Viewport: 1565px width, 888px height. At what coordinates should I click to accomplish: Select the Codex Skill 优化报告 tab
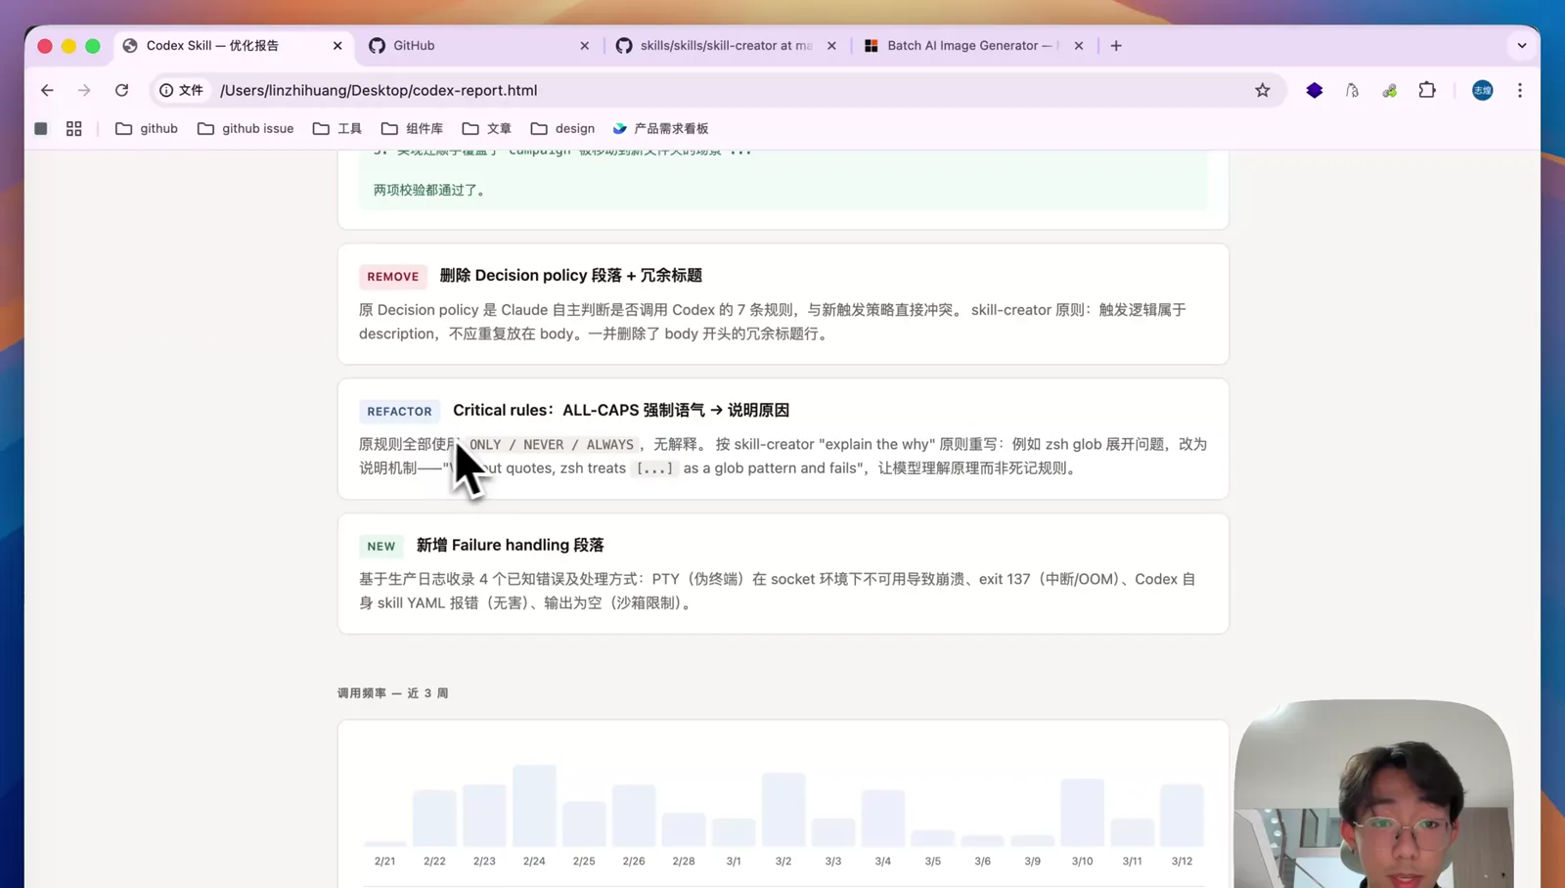click(x=233, y=45)
